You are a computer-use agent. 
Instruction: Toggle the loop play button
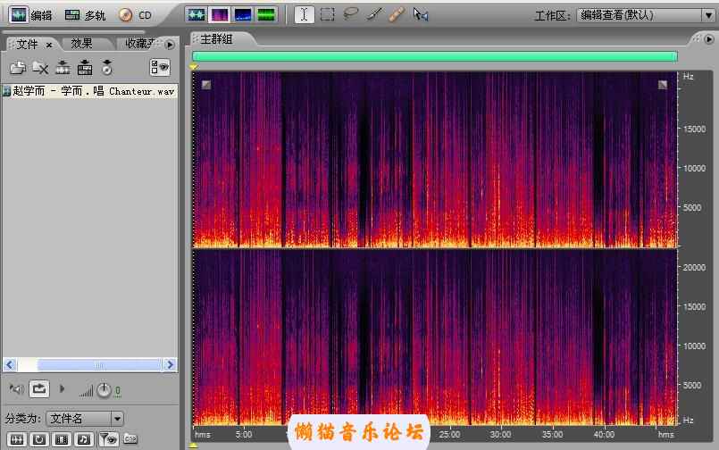[x=39, y=389]
